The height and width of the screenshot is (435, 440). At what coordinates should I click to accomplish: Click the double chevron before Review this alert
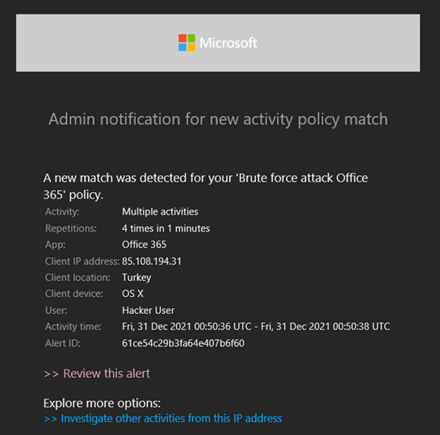click(x=51, y=374)
